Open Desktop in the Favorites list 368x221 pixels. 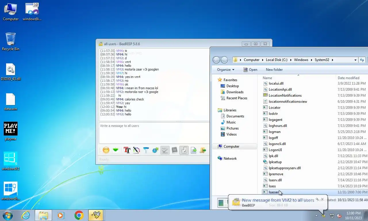233,86
